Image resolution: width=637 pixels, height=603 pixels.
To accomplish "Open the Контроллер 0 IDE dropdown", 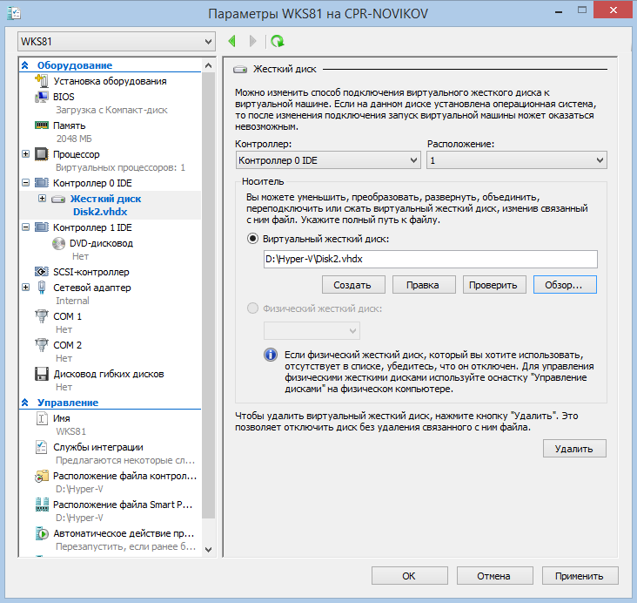I will click(x=328, y=160).
